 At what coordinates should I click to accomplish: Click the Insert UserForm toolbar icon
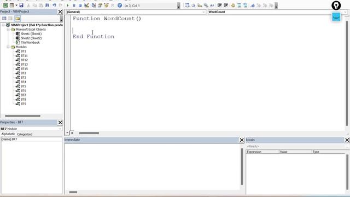coord(11,5)
